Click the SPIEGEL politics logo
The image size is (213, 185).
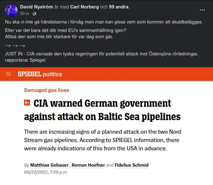(40, 74)
